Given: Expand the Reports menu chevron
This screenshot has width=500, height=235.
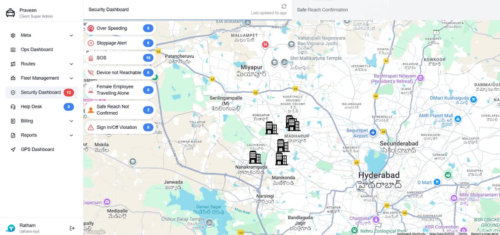Looking at the screenshot, I should click(71, 135).
